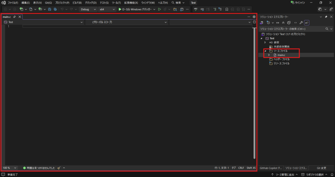Click the Show All Files icon
The image size is (335, 177).
coord(289,23)
